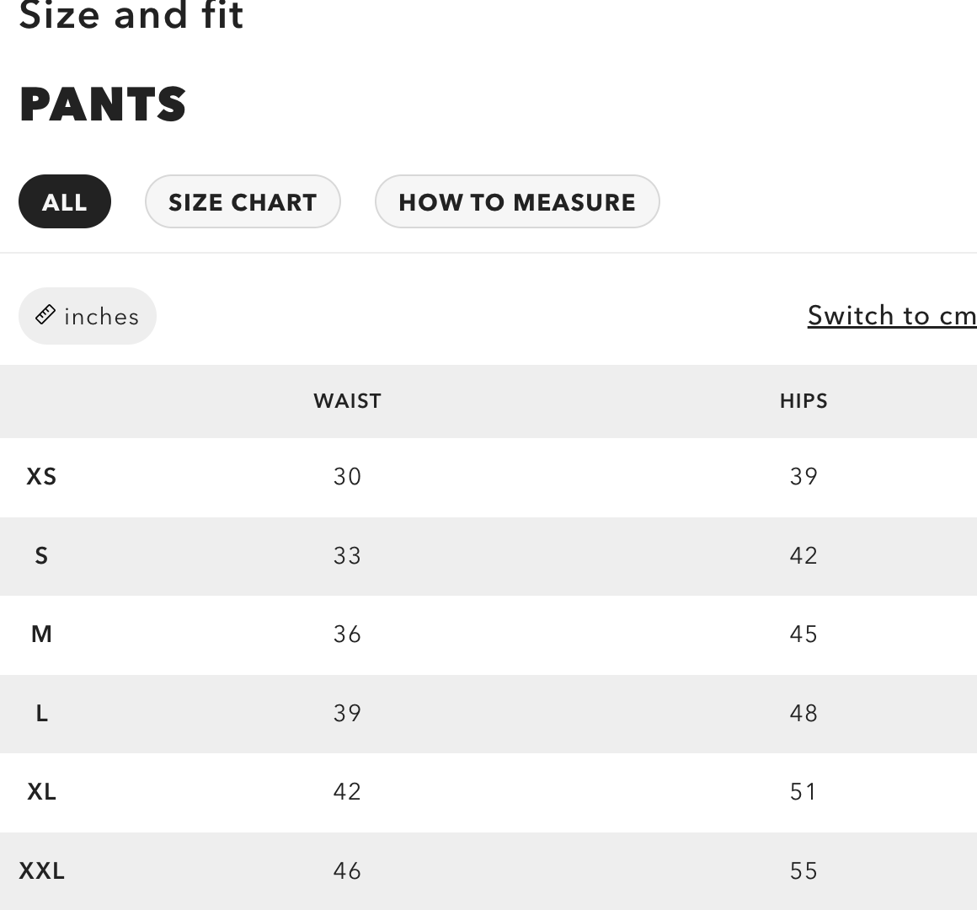Select the ALL tab filter
This screenshot has height=910, width=977.
(x=65, y=201)
